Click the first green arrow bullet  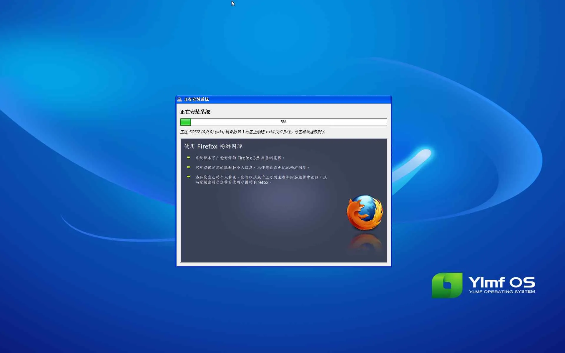point(189,157)
